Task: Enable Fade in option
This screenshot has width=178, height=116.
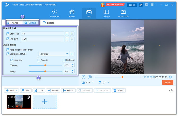Action: click(x=39, y=60)
